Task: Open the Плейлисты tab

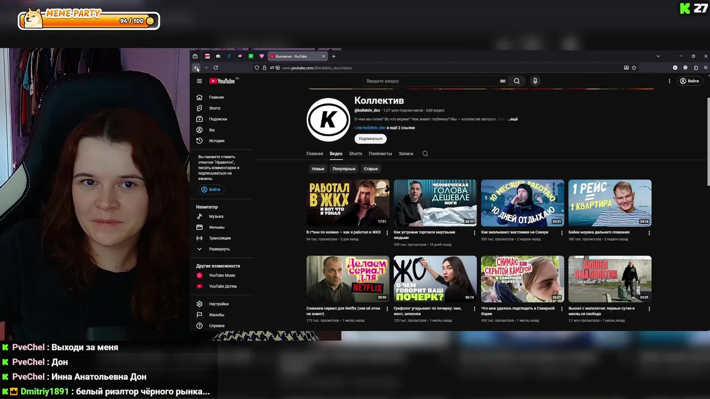Action: click(x=380, y=154)
